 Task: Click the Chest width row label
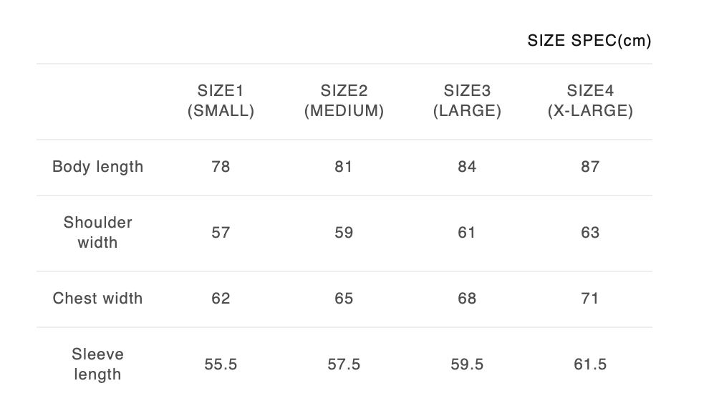(x=98, y=299)
